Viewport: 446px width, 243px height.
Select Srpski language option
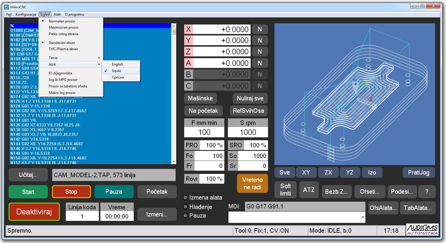(x=117, y=71)
